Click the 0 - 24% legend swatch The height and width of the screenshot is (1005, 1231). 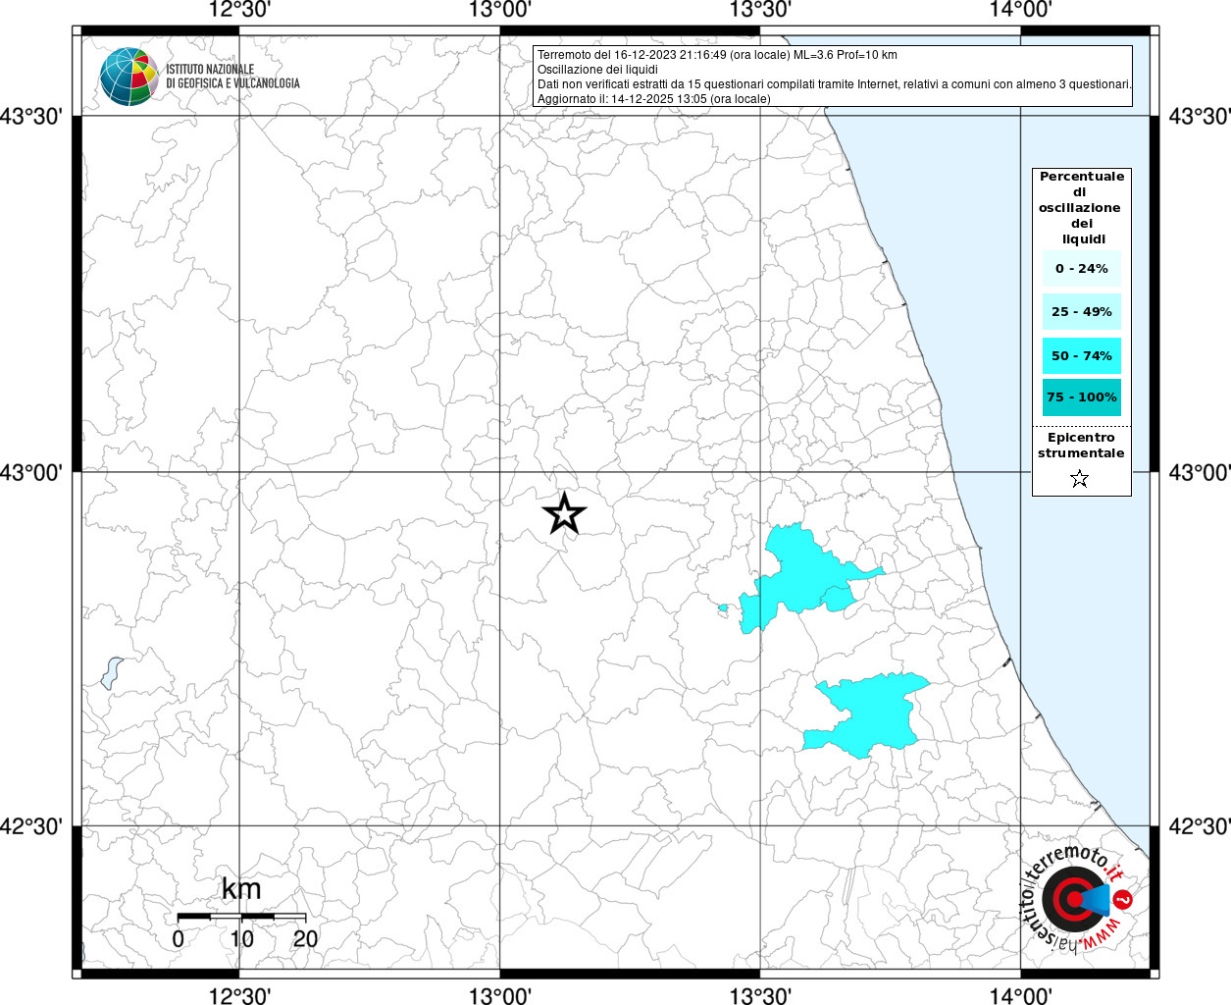pos(1081,268)
